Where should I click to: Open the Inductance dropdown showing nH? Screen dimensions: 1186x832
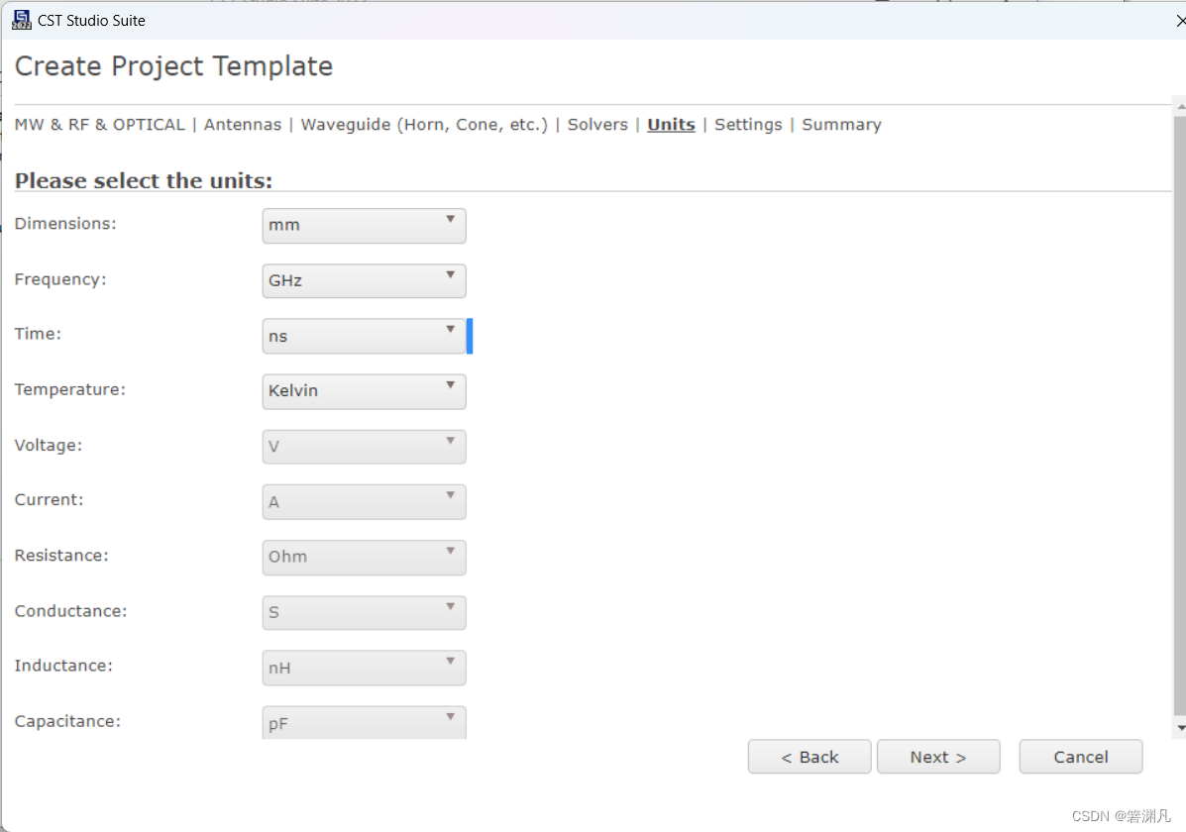click(x=364, y=668)
